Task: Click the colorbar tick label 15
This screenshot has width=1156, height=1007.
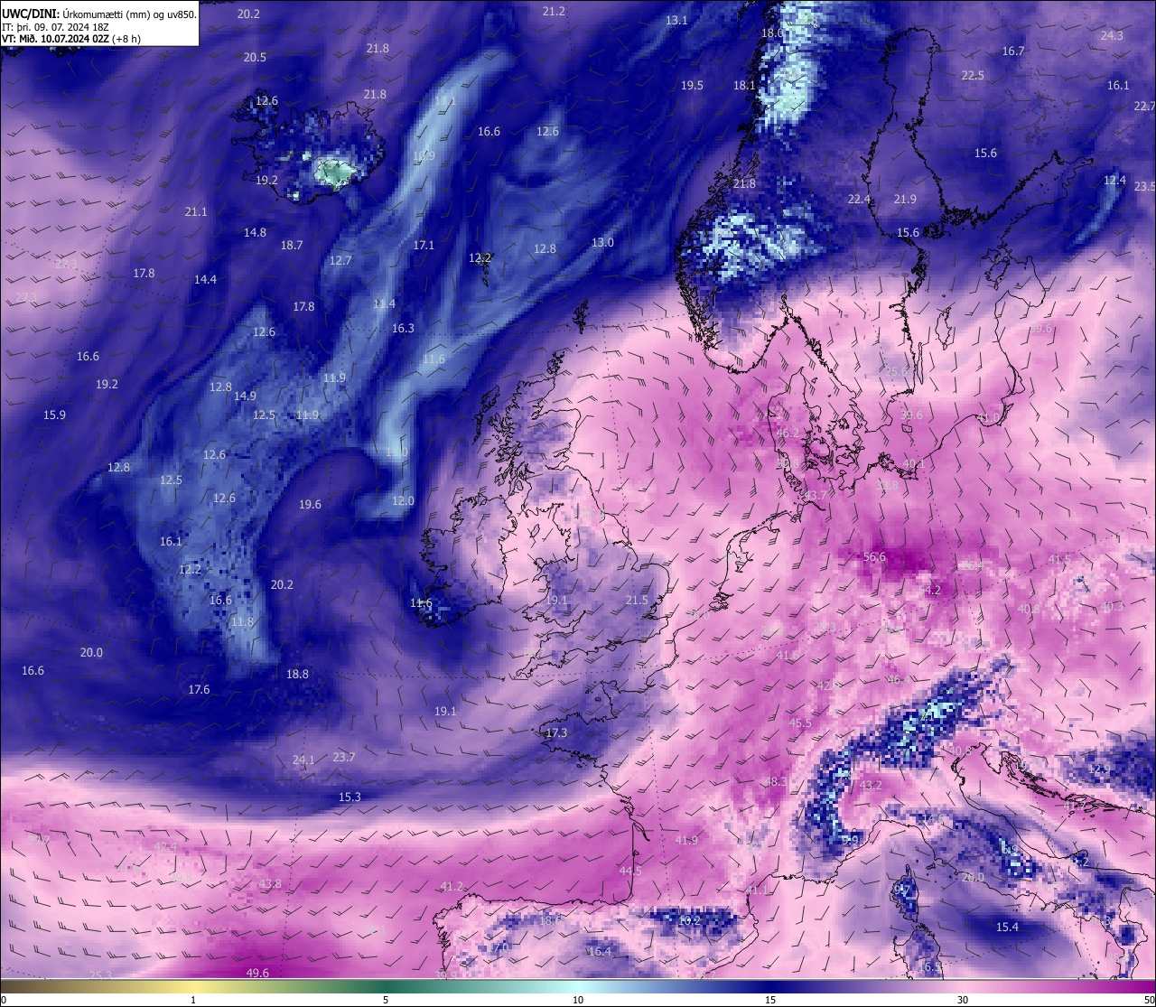Action: coord(770,1000)
